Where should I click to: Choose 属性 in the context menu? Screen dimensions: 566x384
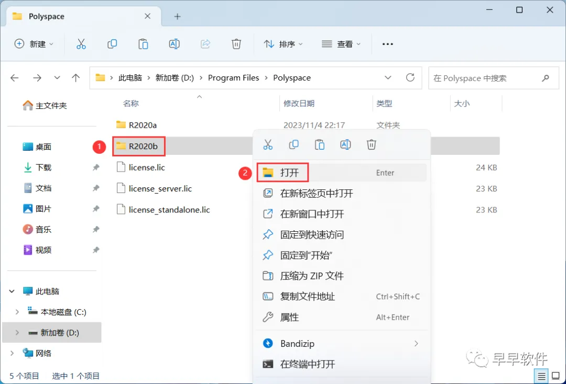[x=342, y=318]
